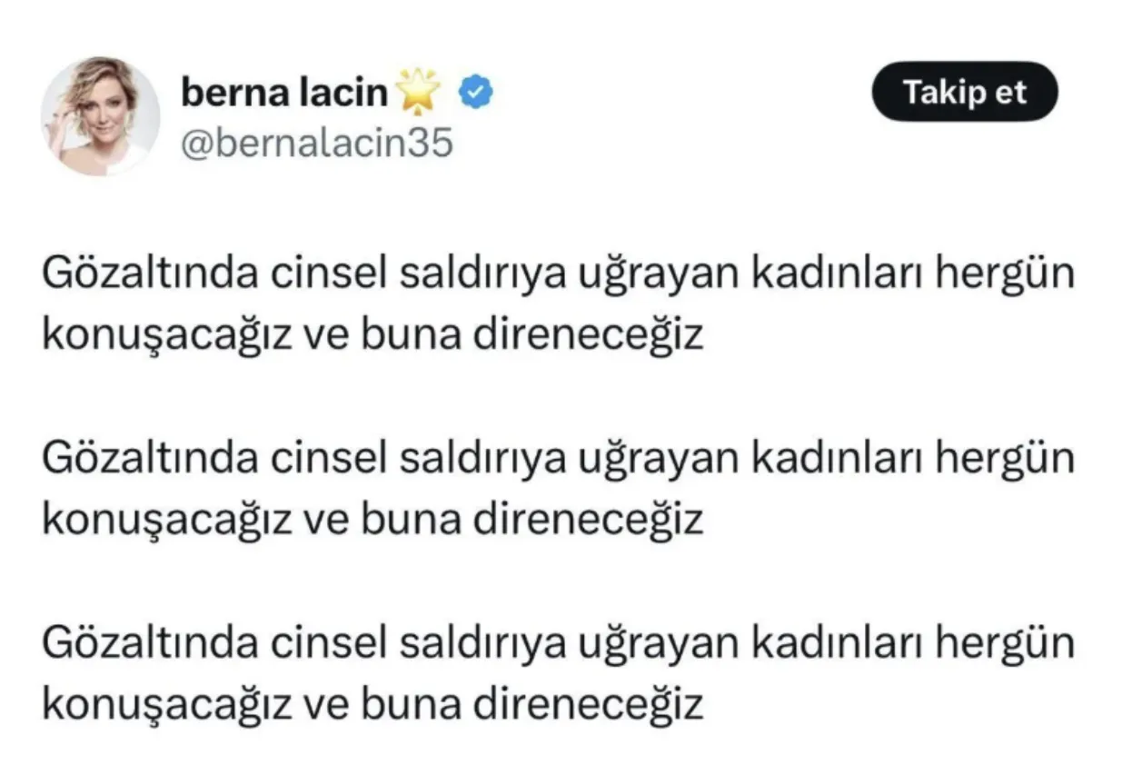Screen dimensions: 1132x765
Task: Click the word direneceğiz in the first paragraph
Action: (589, 336)
